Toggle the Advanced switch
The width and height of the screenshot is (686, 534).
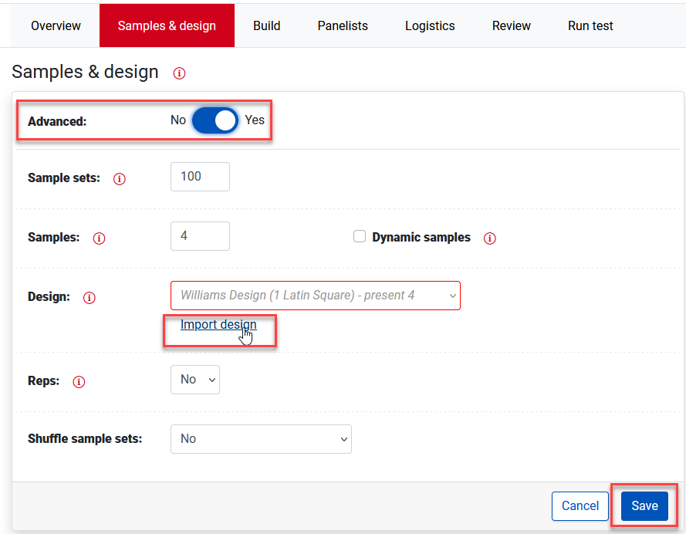(x=215, y=120)
